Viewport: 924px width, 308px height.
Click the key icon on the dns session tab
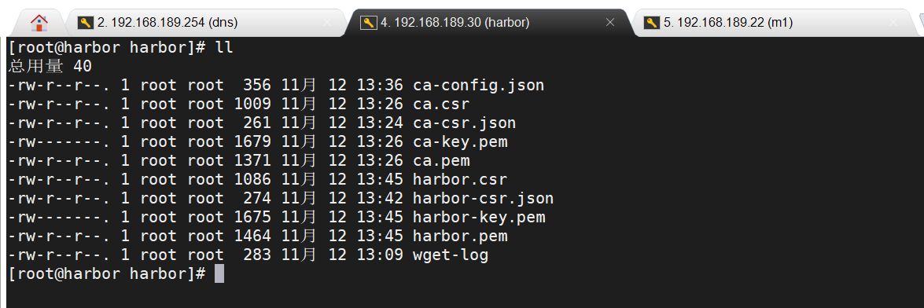point(86,23)
